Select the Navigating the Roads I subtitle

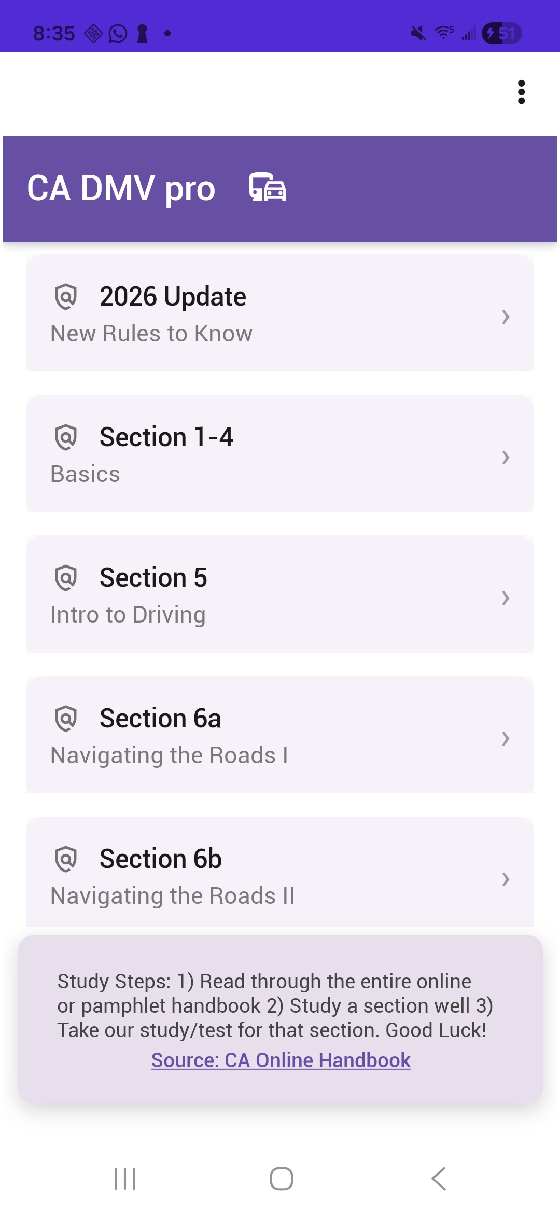click(x=169, y=755)
